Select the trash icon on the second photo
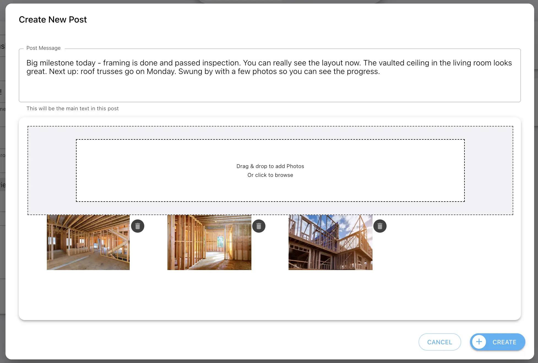Image resolution: width=538 pixels, height=363 pixels. [x=259, y=226]
